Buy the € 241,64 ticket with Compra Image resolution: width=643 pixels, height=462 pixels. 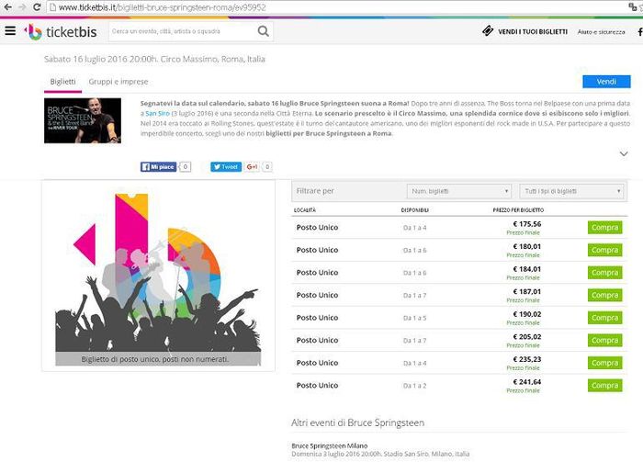point(604,385)
